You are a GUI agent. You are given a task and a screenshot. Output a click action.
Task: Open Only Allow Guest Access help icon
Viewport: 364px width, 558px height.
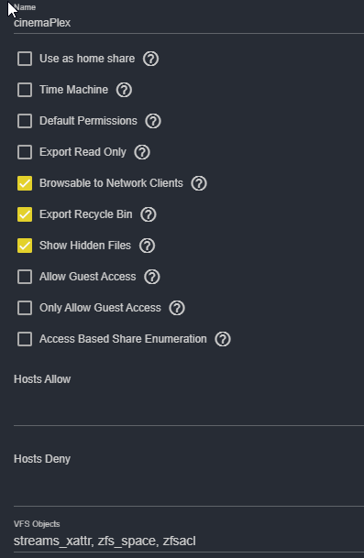(177, 308)
